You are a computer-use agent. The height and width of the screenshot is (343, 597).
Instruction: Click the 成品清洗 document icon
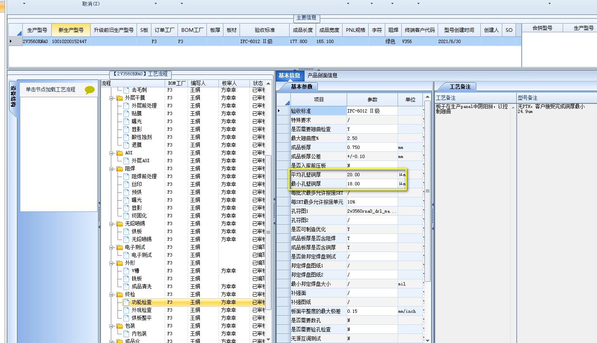[126, 287]
